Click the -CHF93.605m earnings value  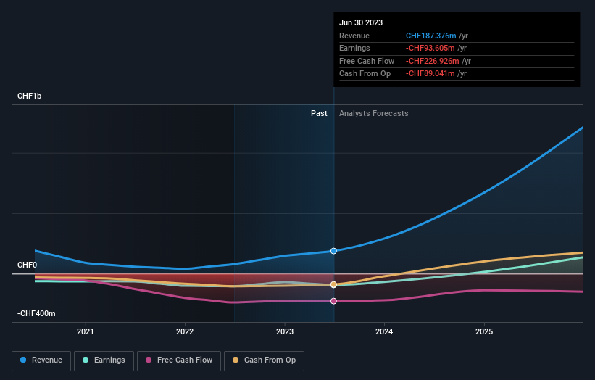coord(430,48)
